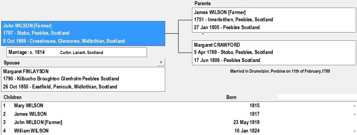Open father James WILSON [Farmer] in Parents

click(x=220, y=12)
